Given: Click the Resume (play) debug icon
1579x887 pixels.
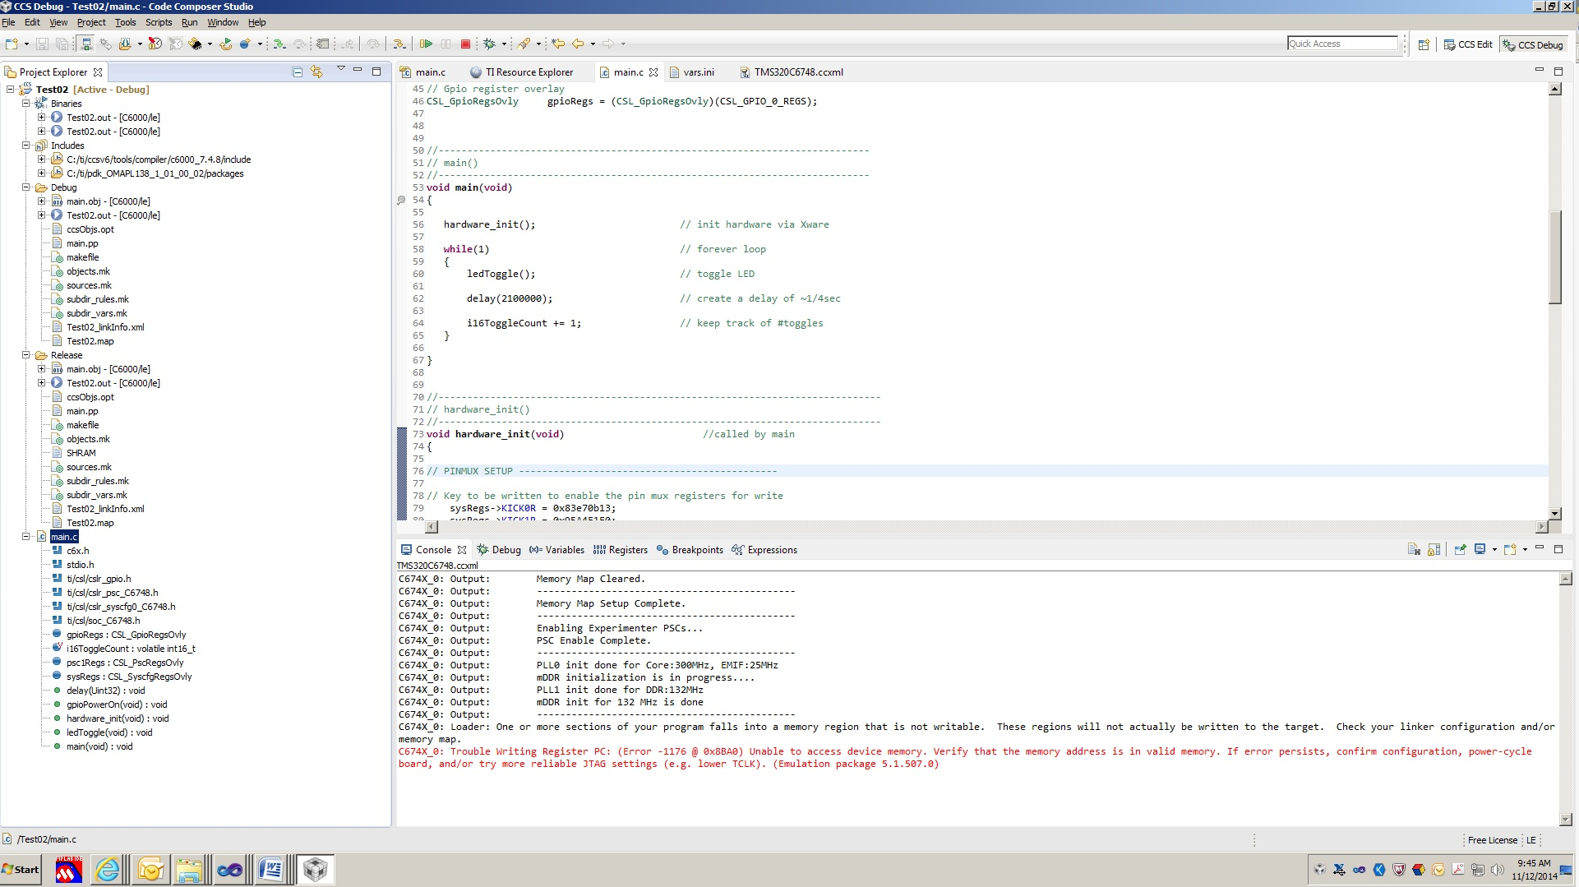Looking at the screenshot, I should click(426, 44).
